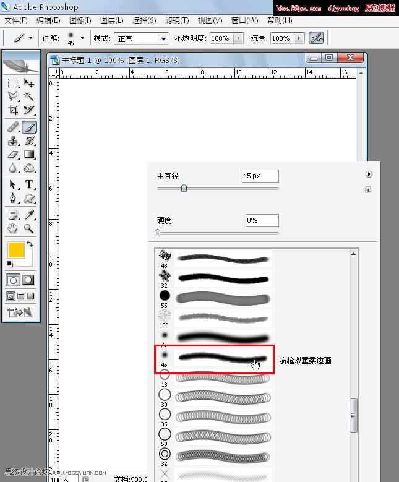Create new preset from this brush
Image resolution: width=399 pixels, height=482 pixels.
coord(368,189)
